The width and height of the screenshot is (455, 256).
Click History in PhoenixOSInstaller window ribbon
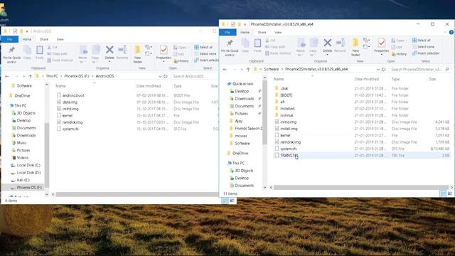pos(399,54)
